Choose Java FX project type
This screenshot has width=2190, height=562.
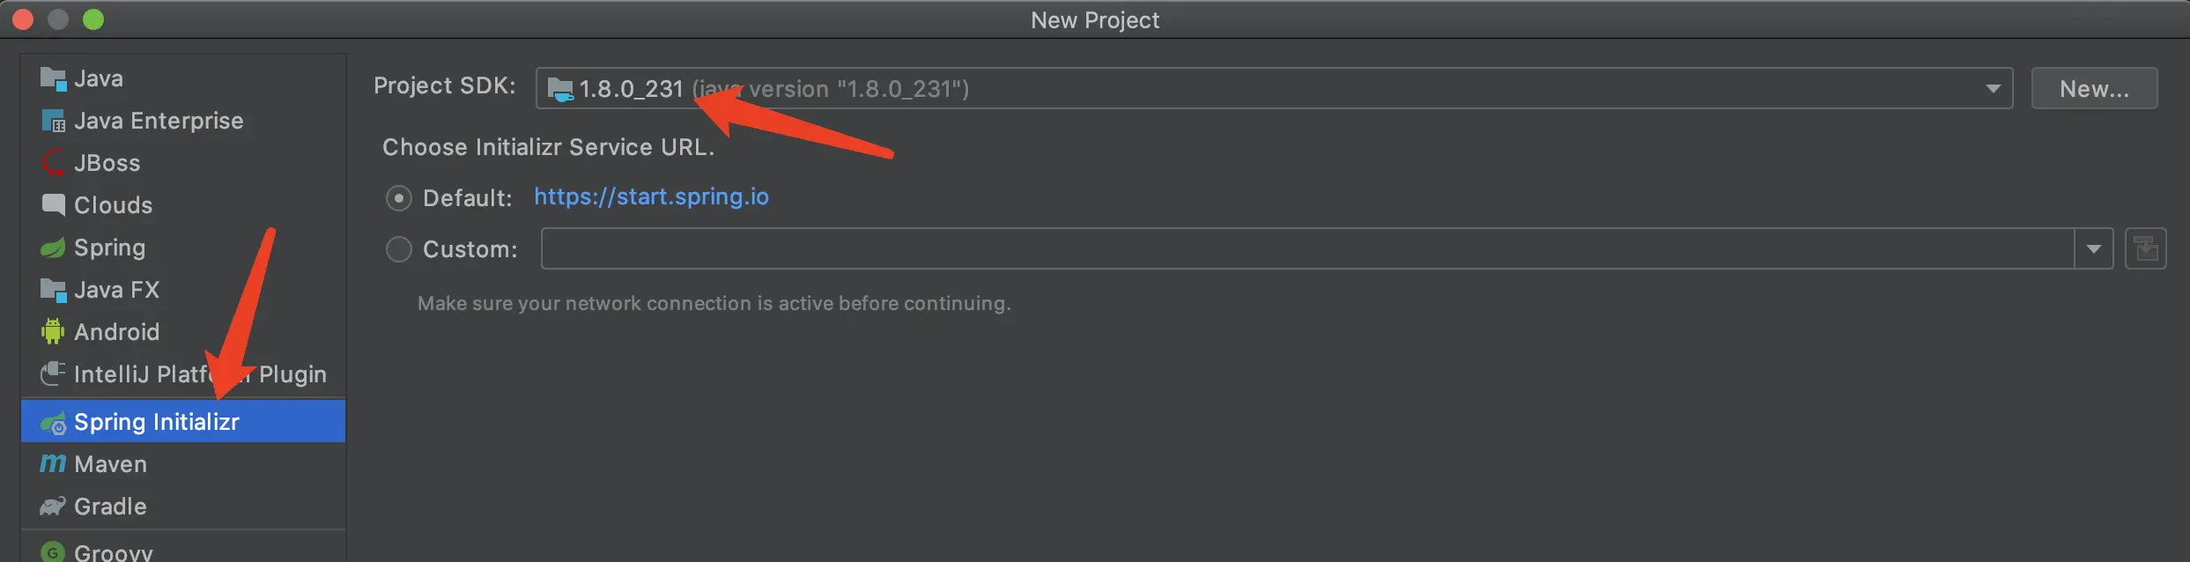pyautogui.click(x=116, y=290)
